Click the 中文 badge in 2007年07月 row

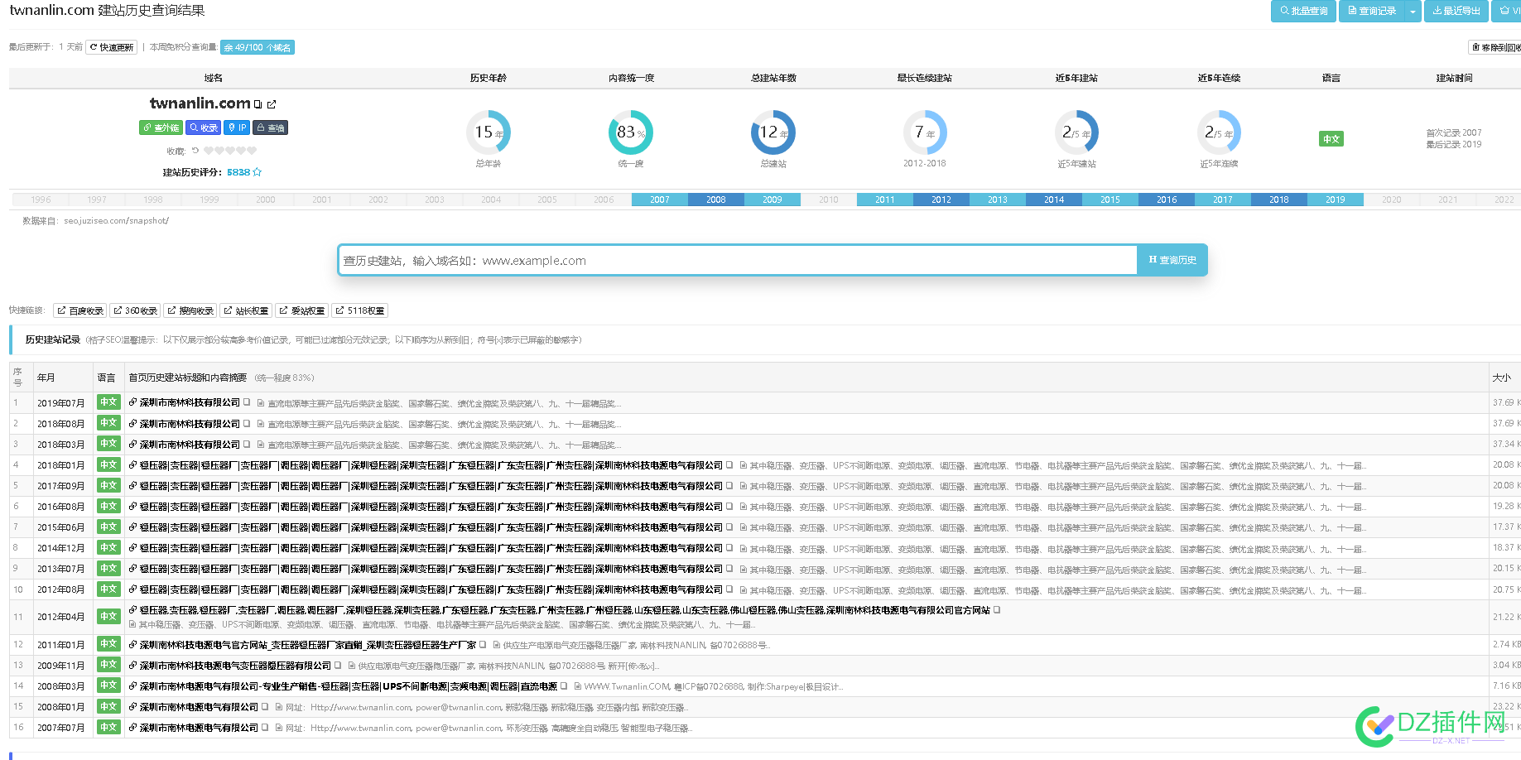tap(108, 727)
